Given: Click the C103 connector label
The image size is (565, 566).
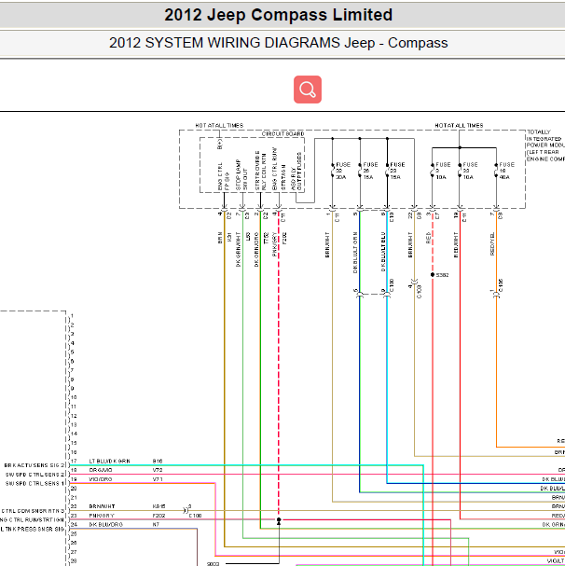Looking at the screenshot, I should [x=419, y=292].
